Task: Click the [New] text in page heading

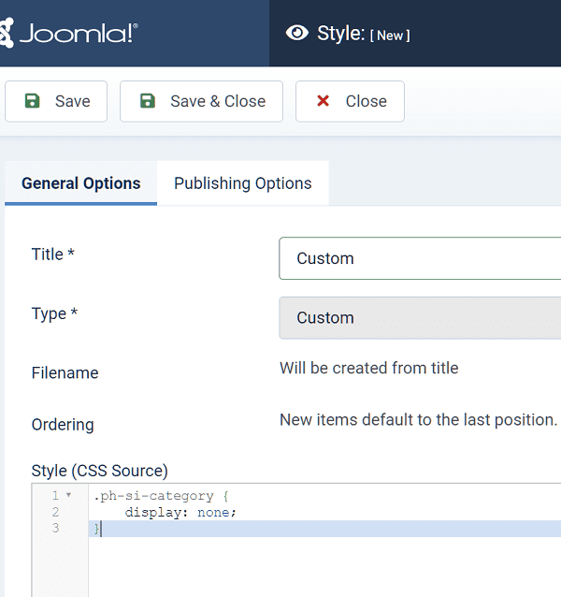Action: pyautogui.click(x=390, y=36)
